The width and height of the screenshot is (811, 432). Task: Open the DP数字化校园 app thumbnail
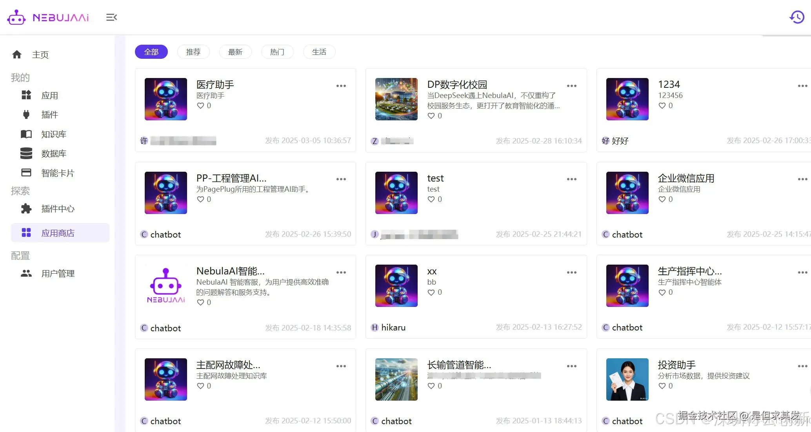(396, 99)
